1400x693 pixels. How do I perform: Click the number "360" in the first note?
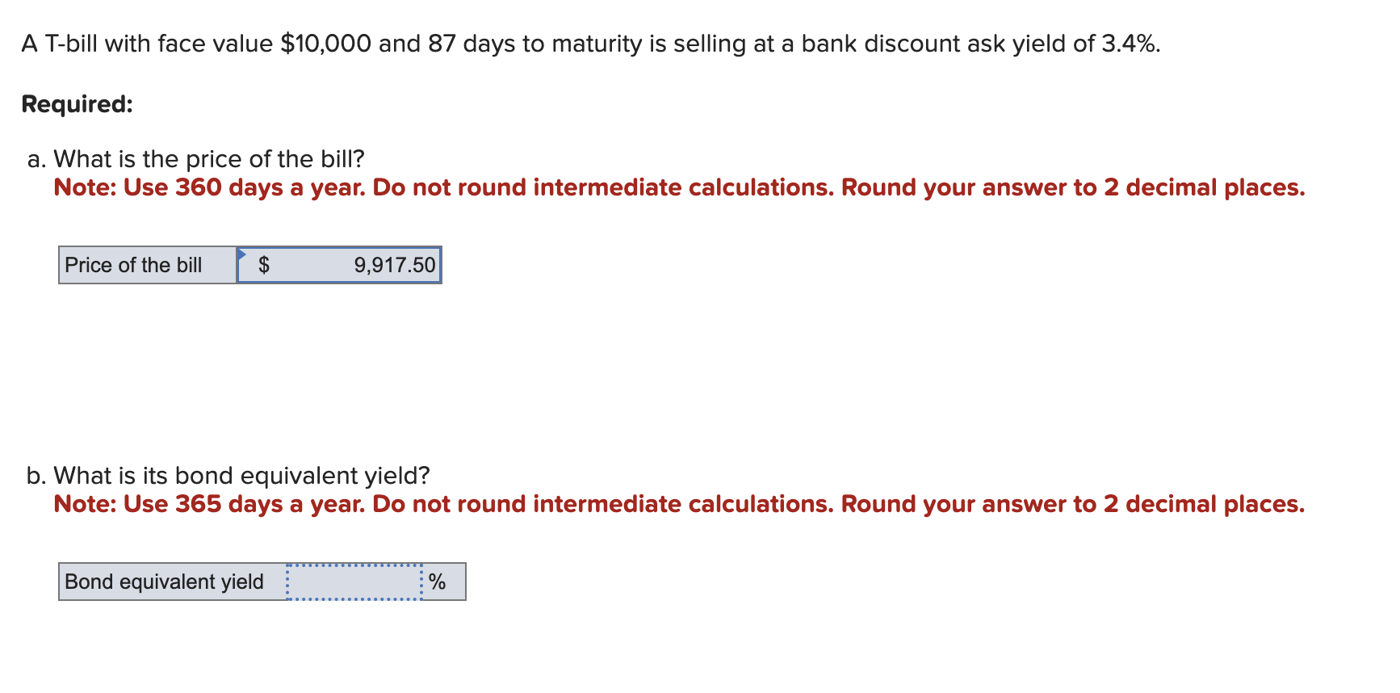click(198, 187)
